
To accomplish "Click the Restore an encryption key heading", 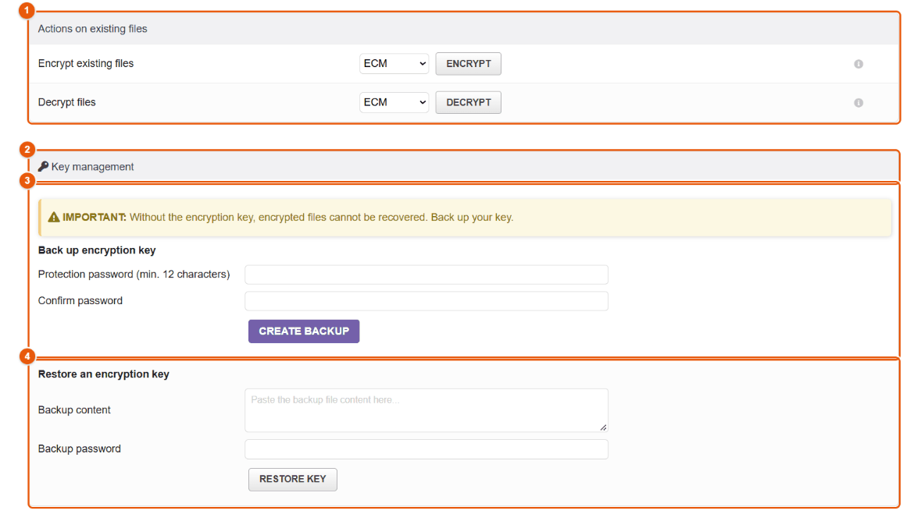I will 104,374.
